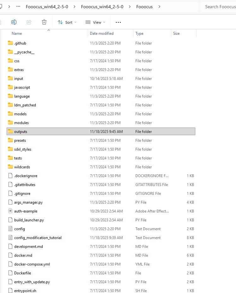This screenshot has height=293, width=236.
Task: Click the Share icon in the toolbar
Action: (x=29, y=22)
